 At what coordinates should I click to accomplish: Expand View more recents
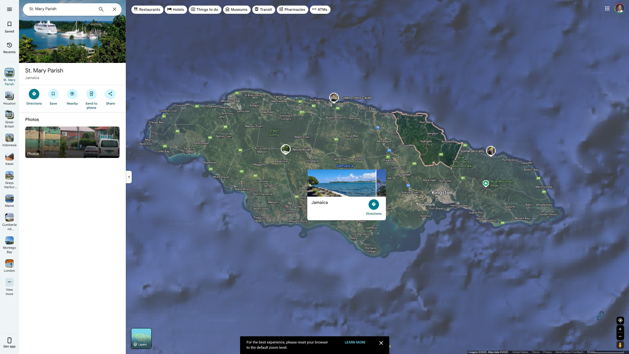(10, 282)
